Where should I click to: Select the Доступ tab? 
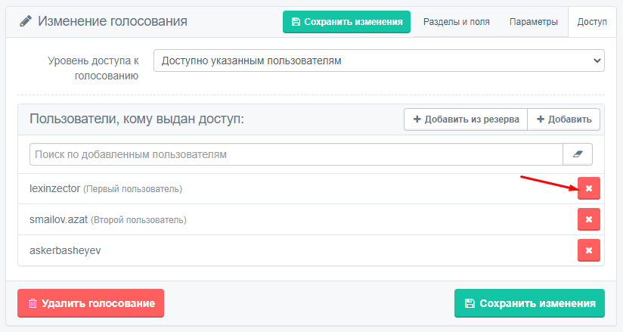[x=592, y=22]
